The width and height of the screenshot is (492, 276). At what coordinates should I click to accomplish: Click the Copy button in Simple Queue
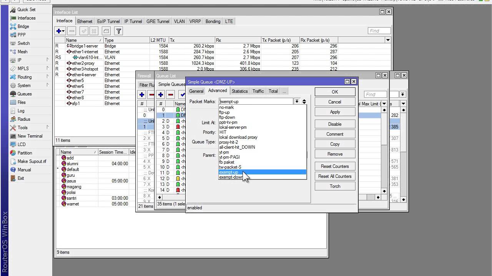pyautogui.click(x=335, y=144)
